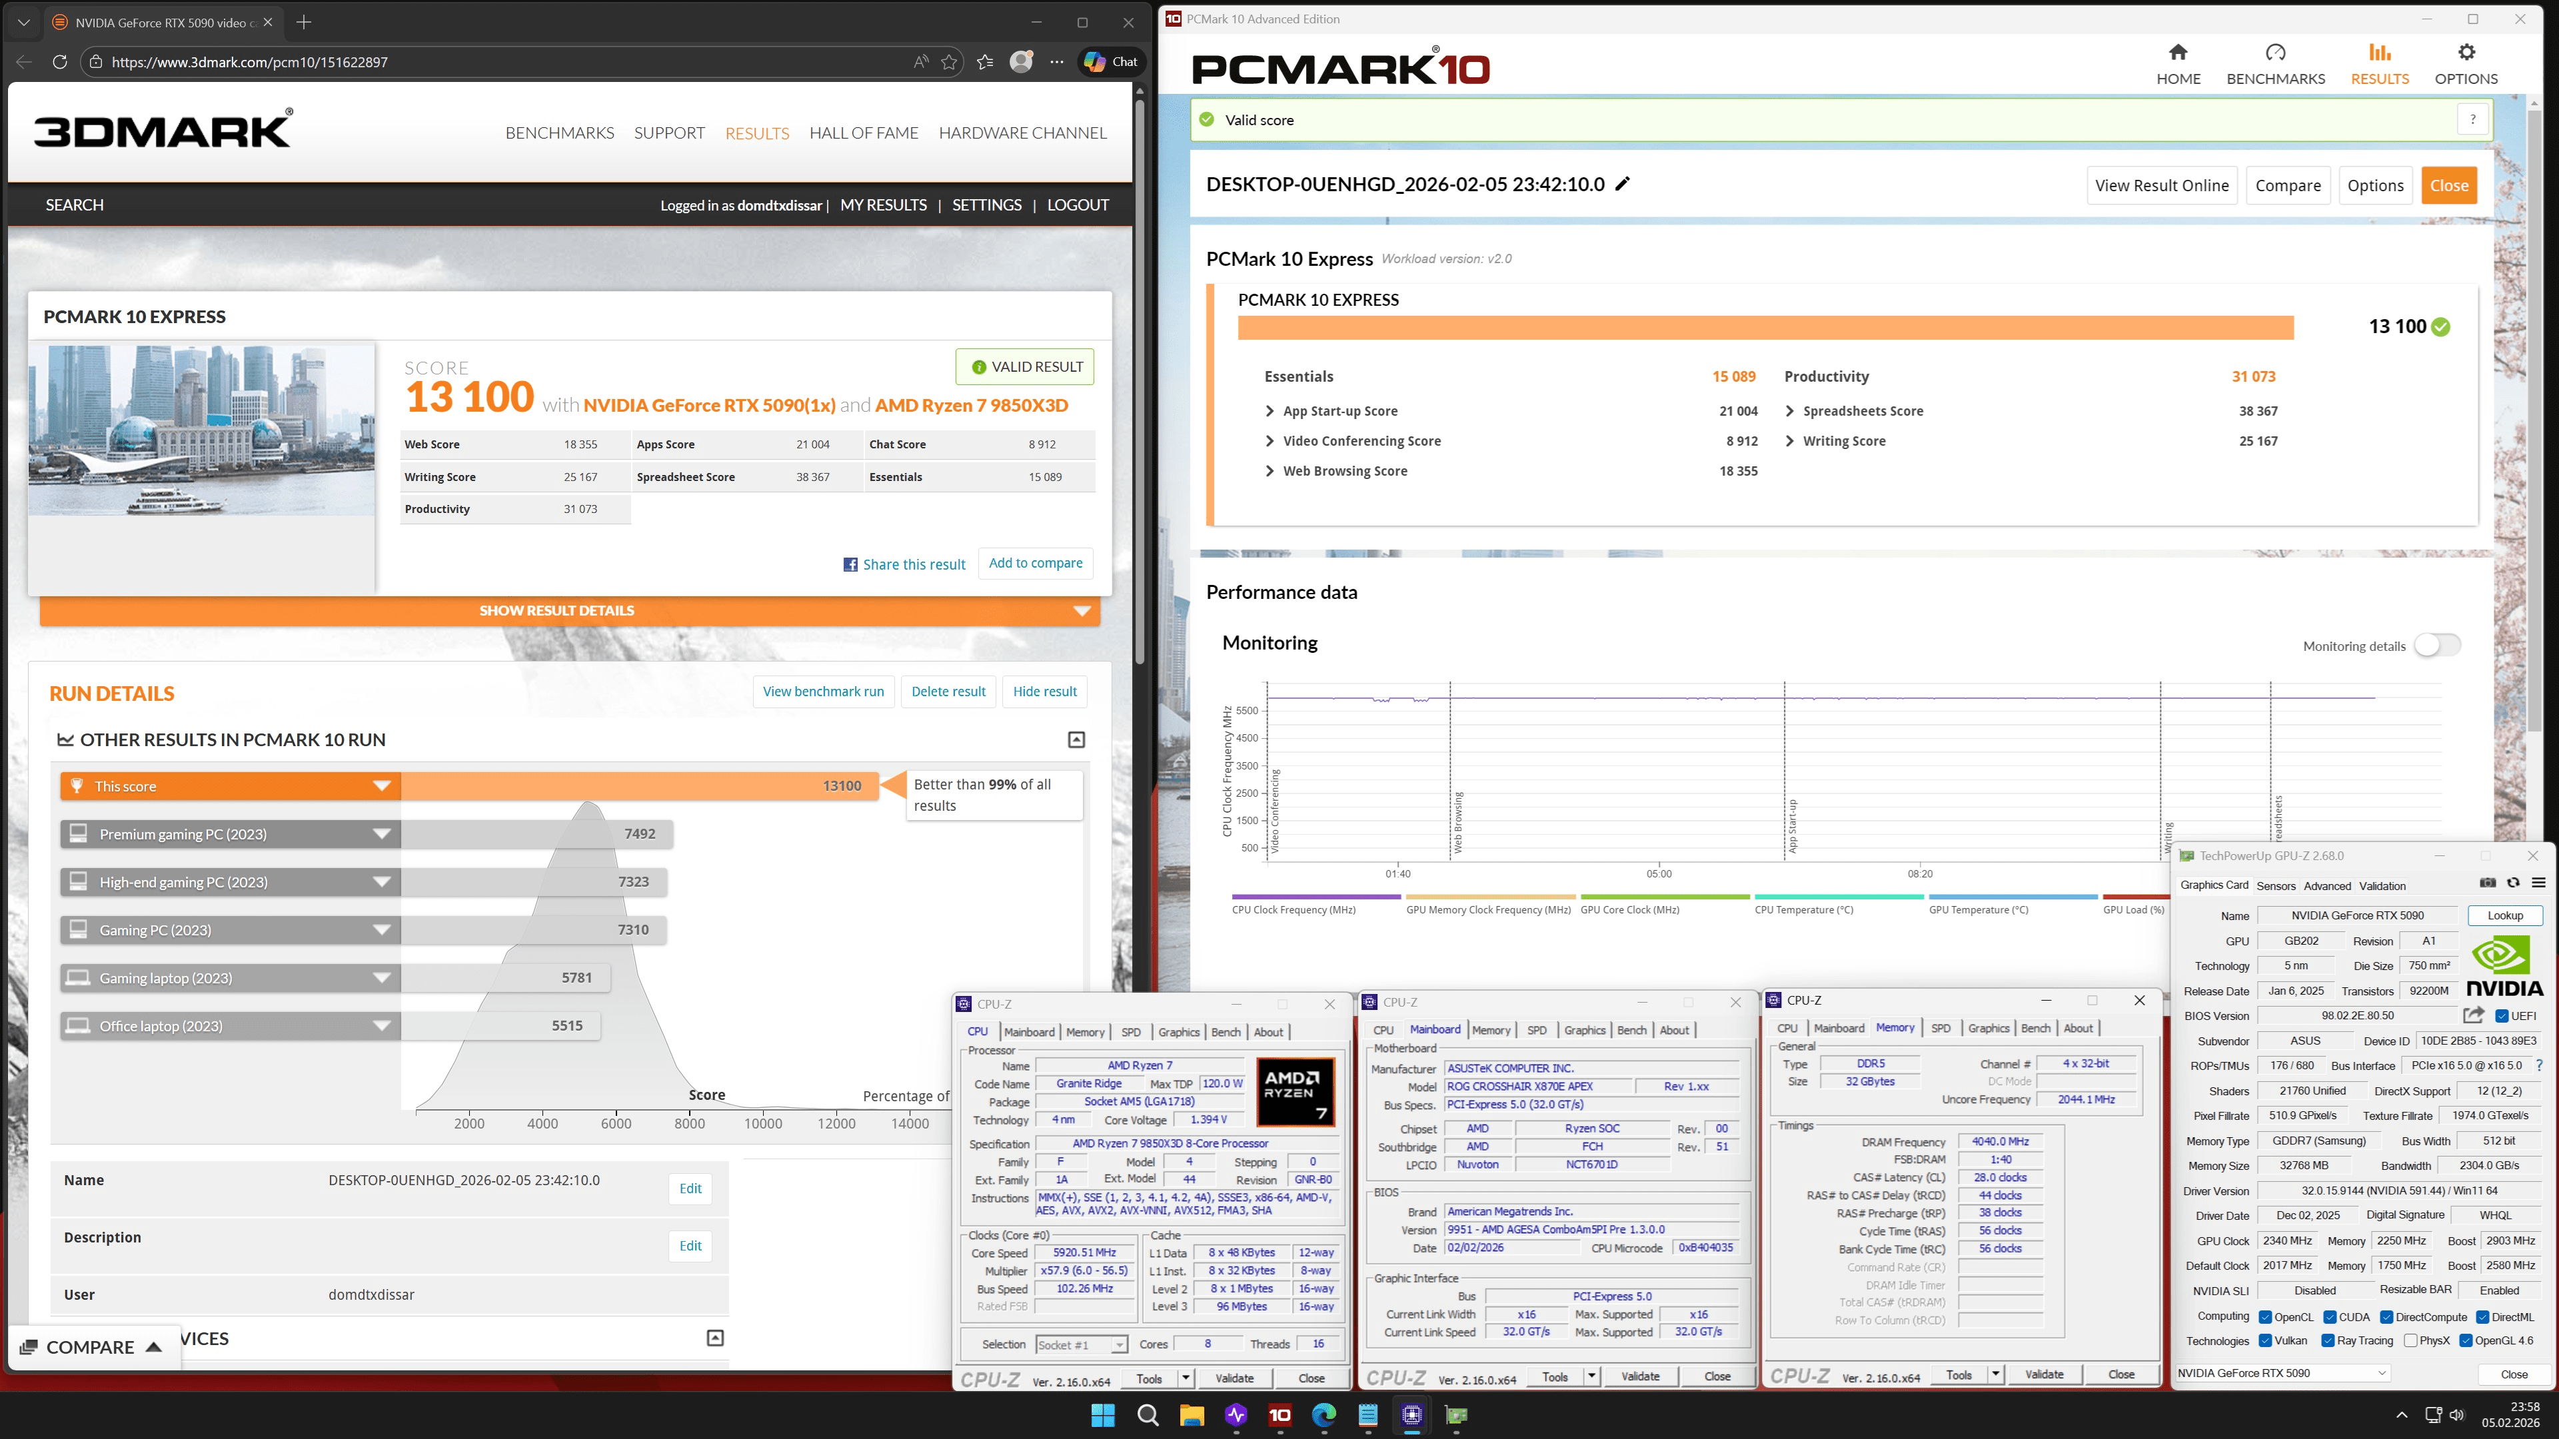This screenshot has width=2559, height=1439.
Task: Click the Compare button in PCMark 10
Action: (2288, 186)
